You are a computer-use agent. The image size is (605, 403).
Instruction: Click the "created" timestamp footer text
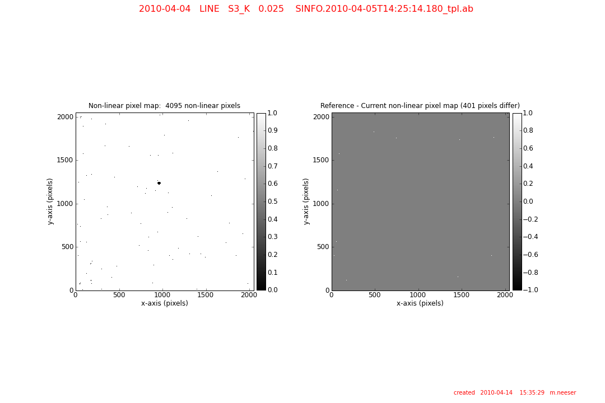pyautogui.click(x=514, y=393)
